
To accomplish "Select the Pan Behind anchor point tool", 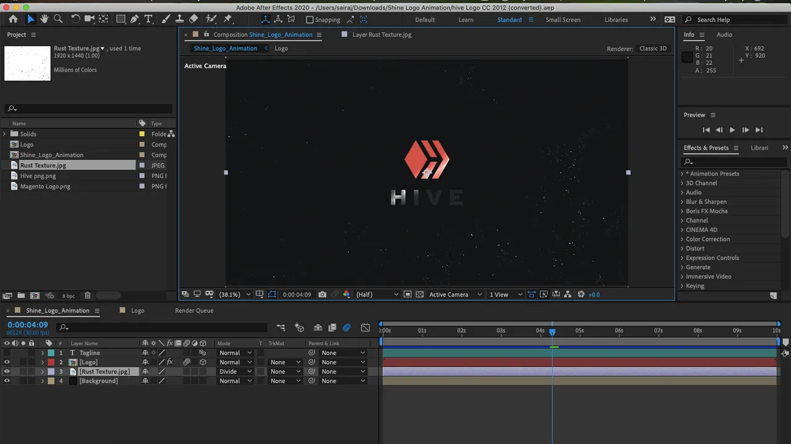I will [x=103, y=19].
